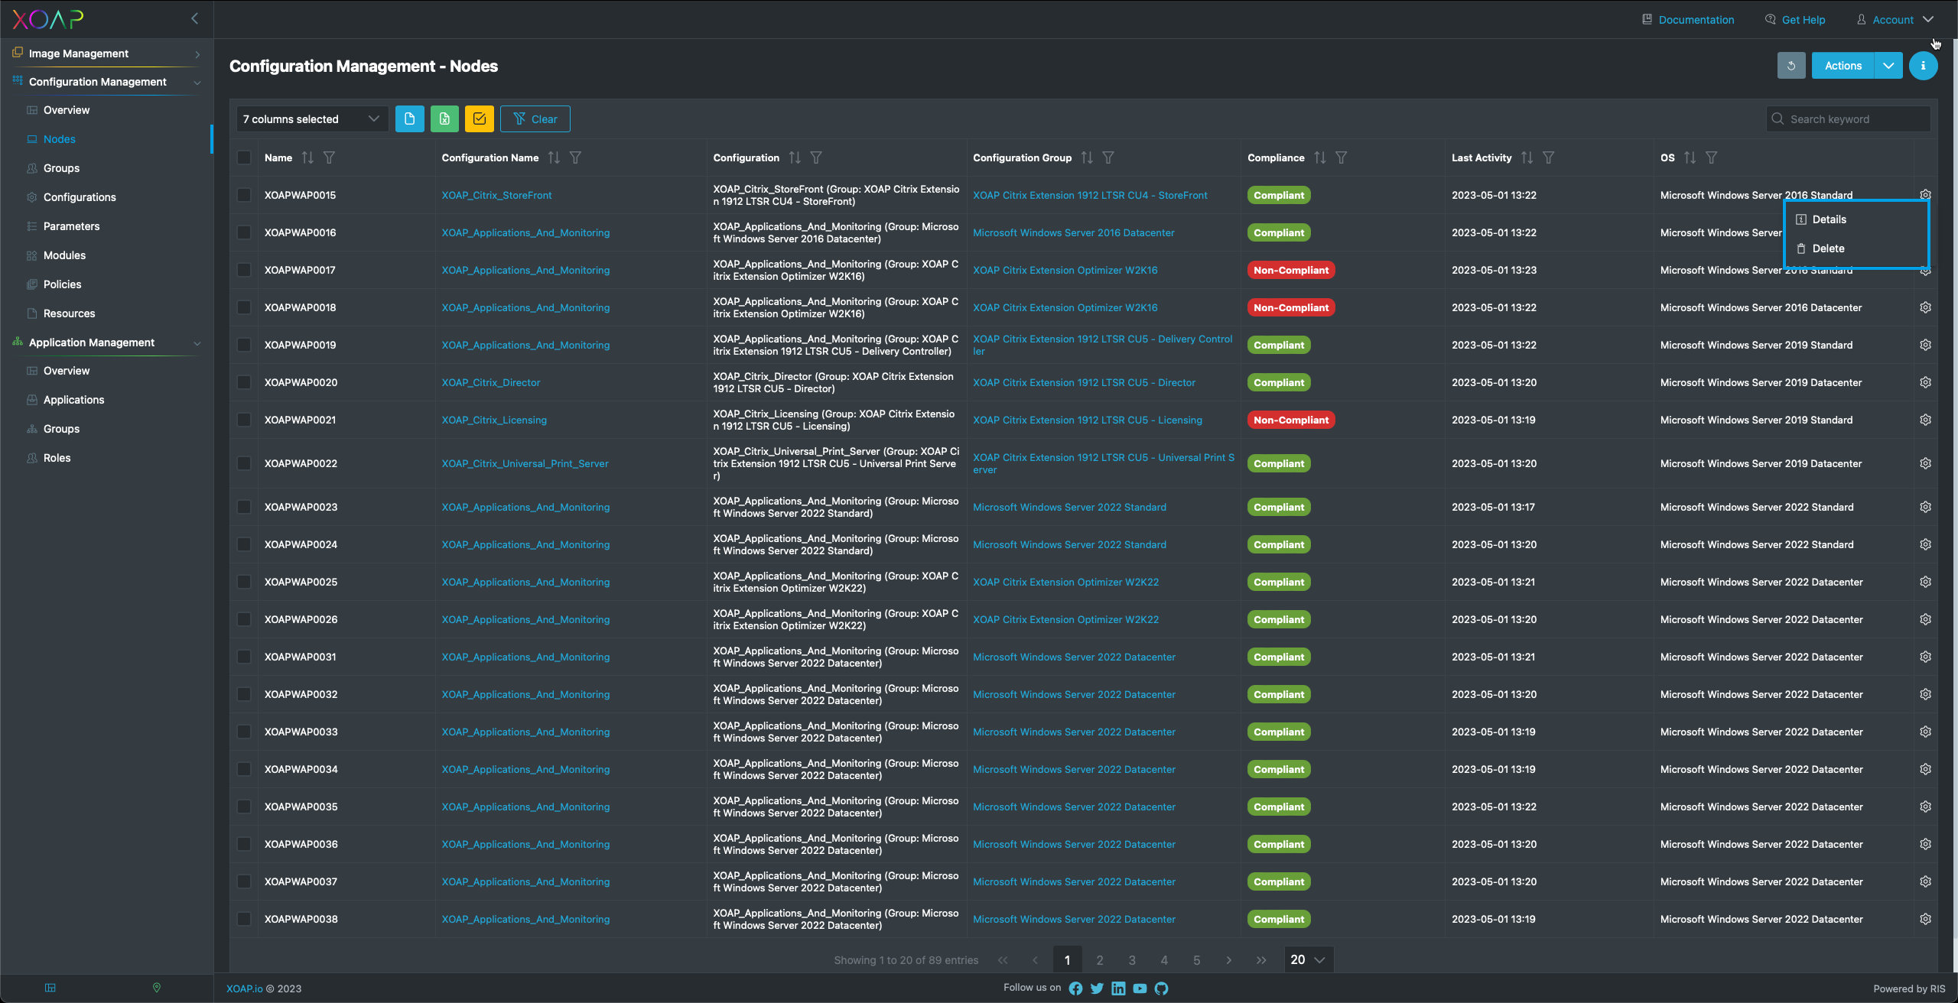The height and width of the screenshot is (1003, 1958).
Task: Open Resources in the sidebar
Action: [x=69, y=313]
